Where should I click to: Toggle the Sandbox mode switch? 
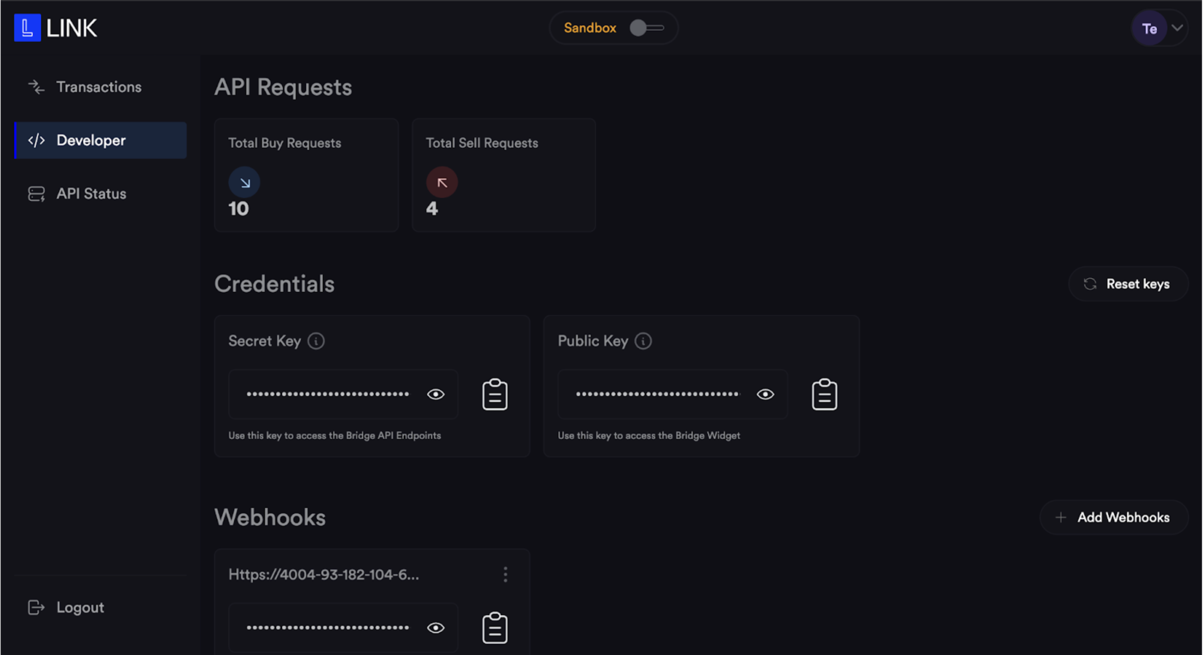[x=646, y=28]
